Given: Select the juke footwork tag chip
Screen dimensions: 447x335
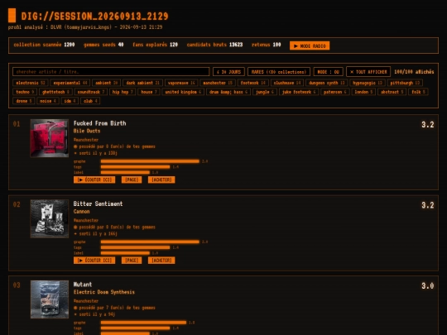Looking at the screenshot, I should [x=299, y=92].
